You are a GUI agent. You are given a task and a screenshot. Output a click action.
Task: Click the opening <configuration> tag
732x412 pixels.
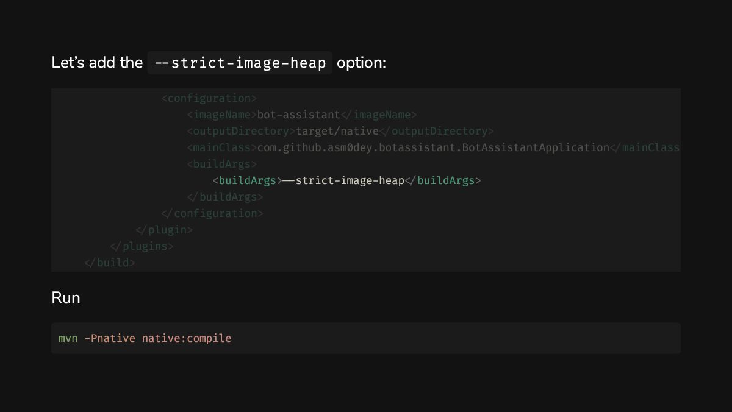209,98
